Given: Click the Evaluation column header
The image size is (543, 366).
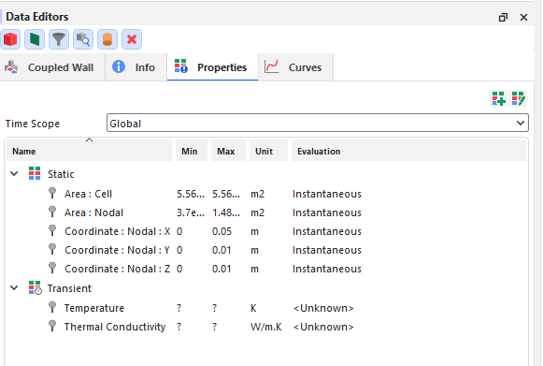Looking at the screenshot, I should pos(408,152).
